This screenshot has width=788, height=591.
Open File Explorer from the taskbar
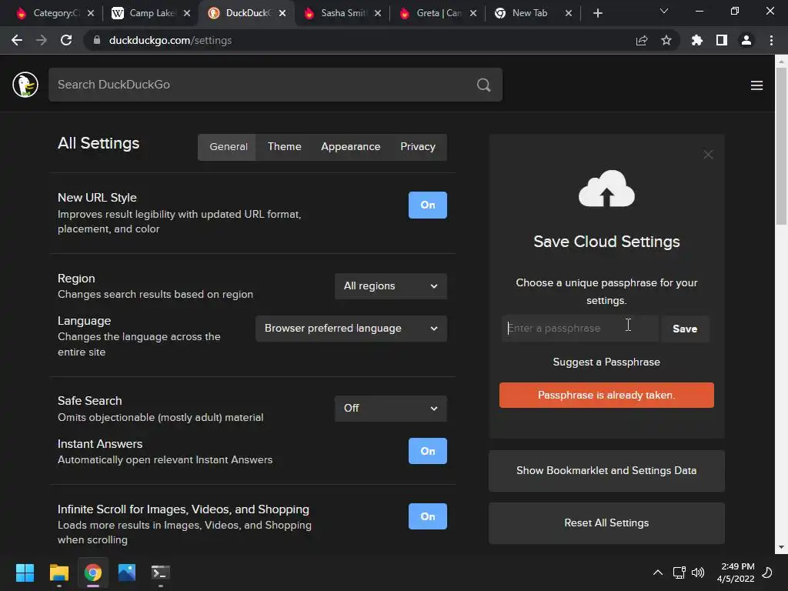(58, 573)
